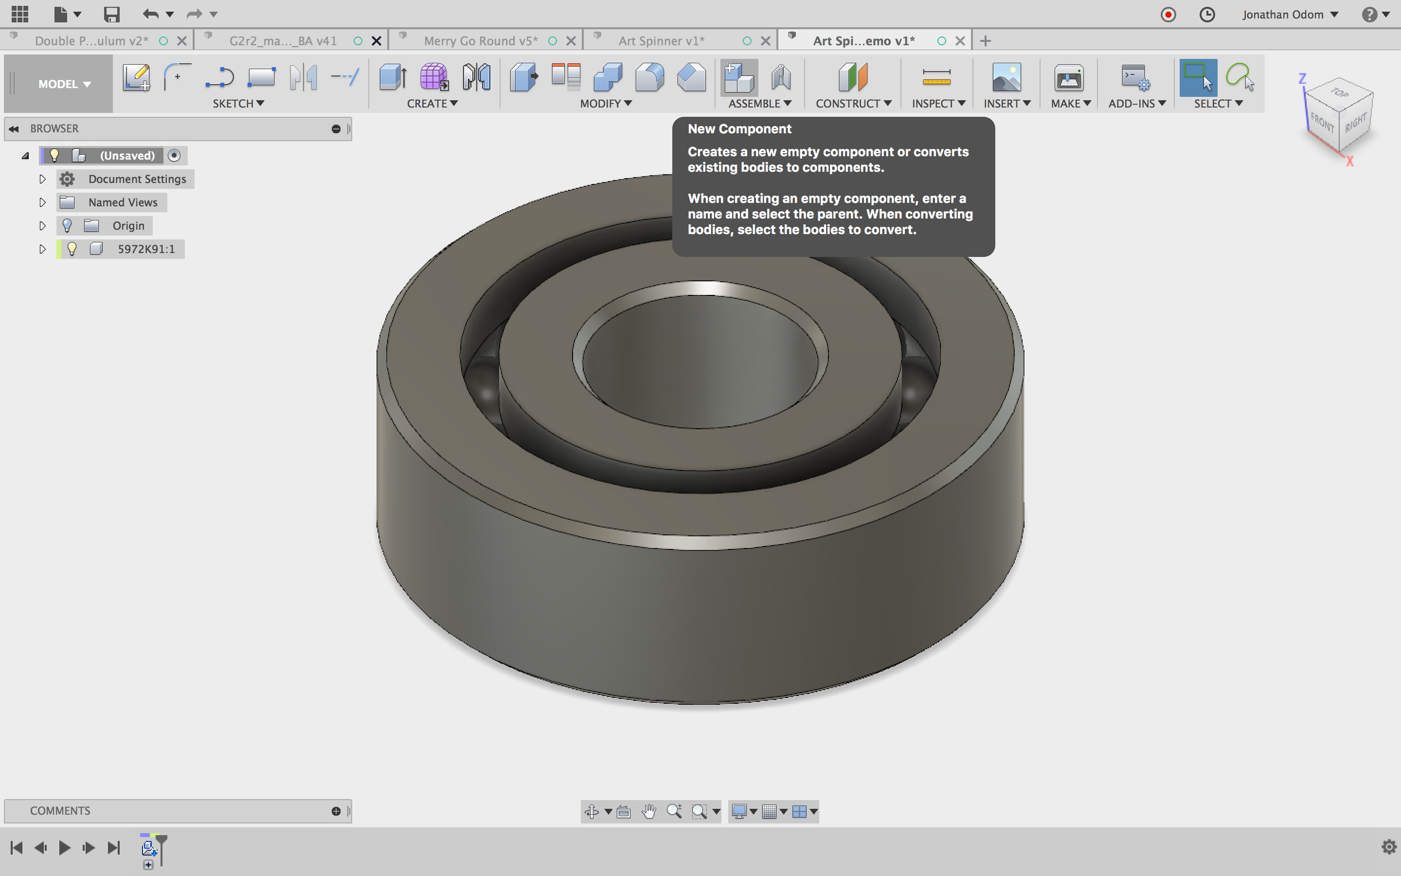Toggle visibility bulb of 5972K91:1

pos(72,249)
